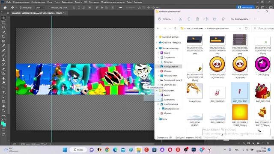Expand the Photoshop toolbar double arrows

pos(8,13)
